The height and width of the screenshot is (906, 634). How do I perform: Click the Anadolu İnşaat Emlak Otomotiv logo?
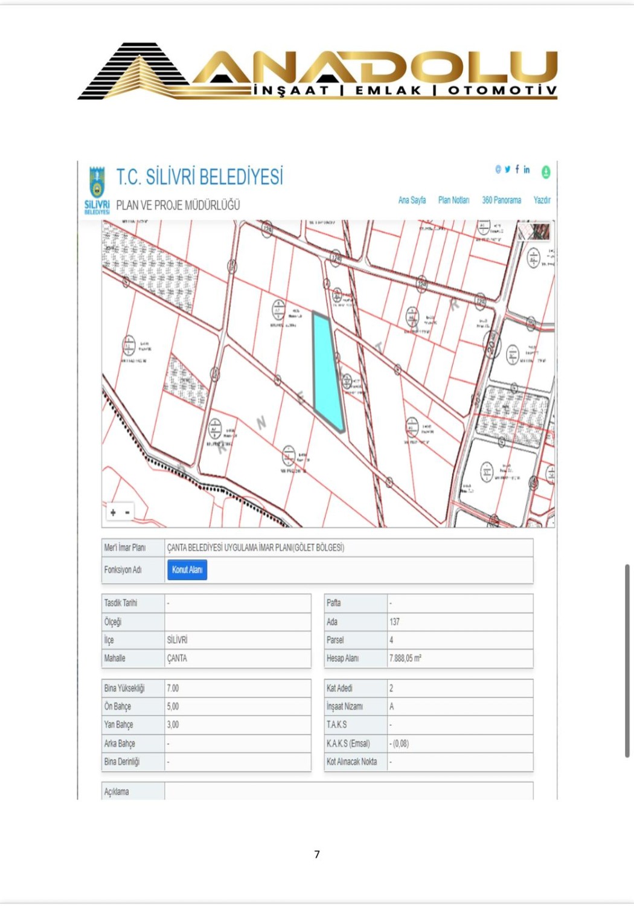(317, 71)
